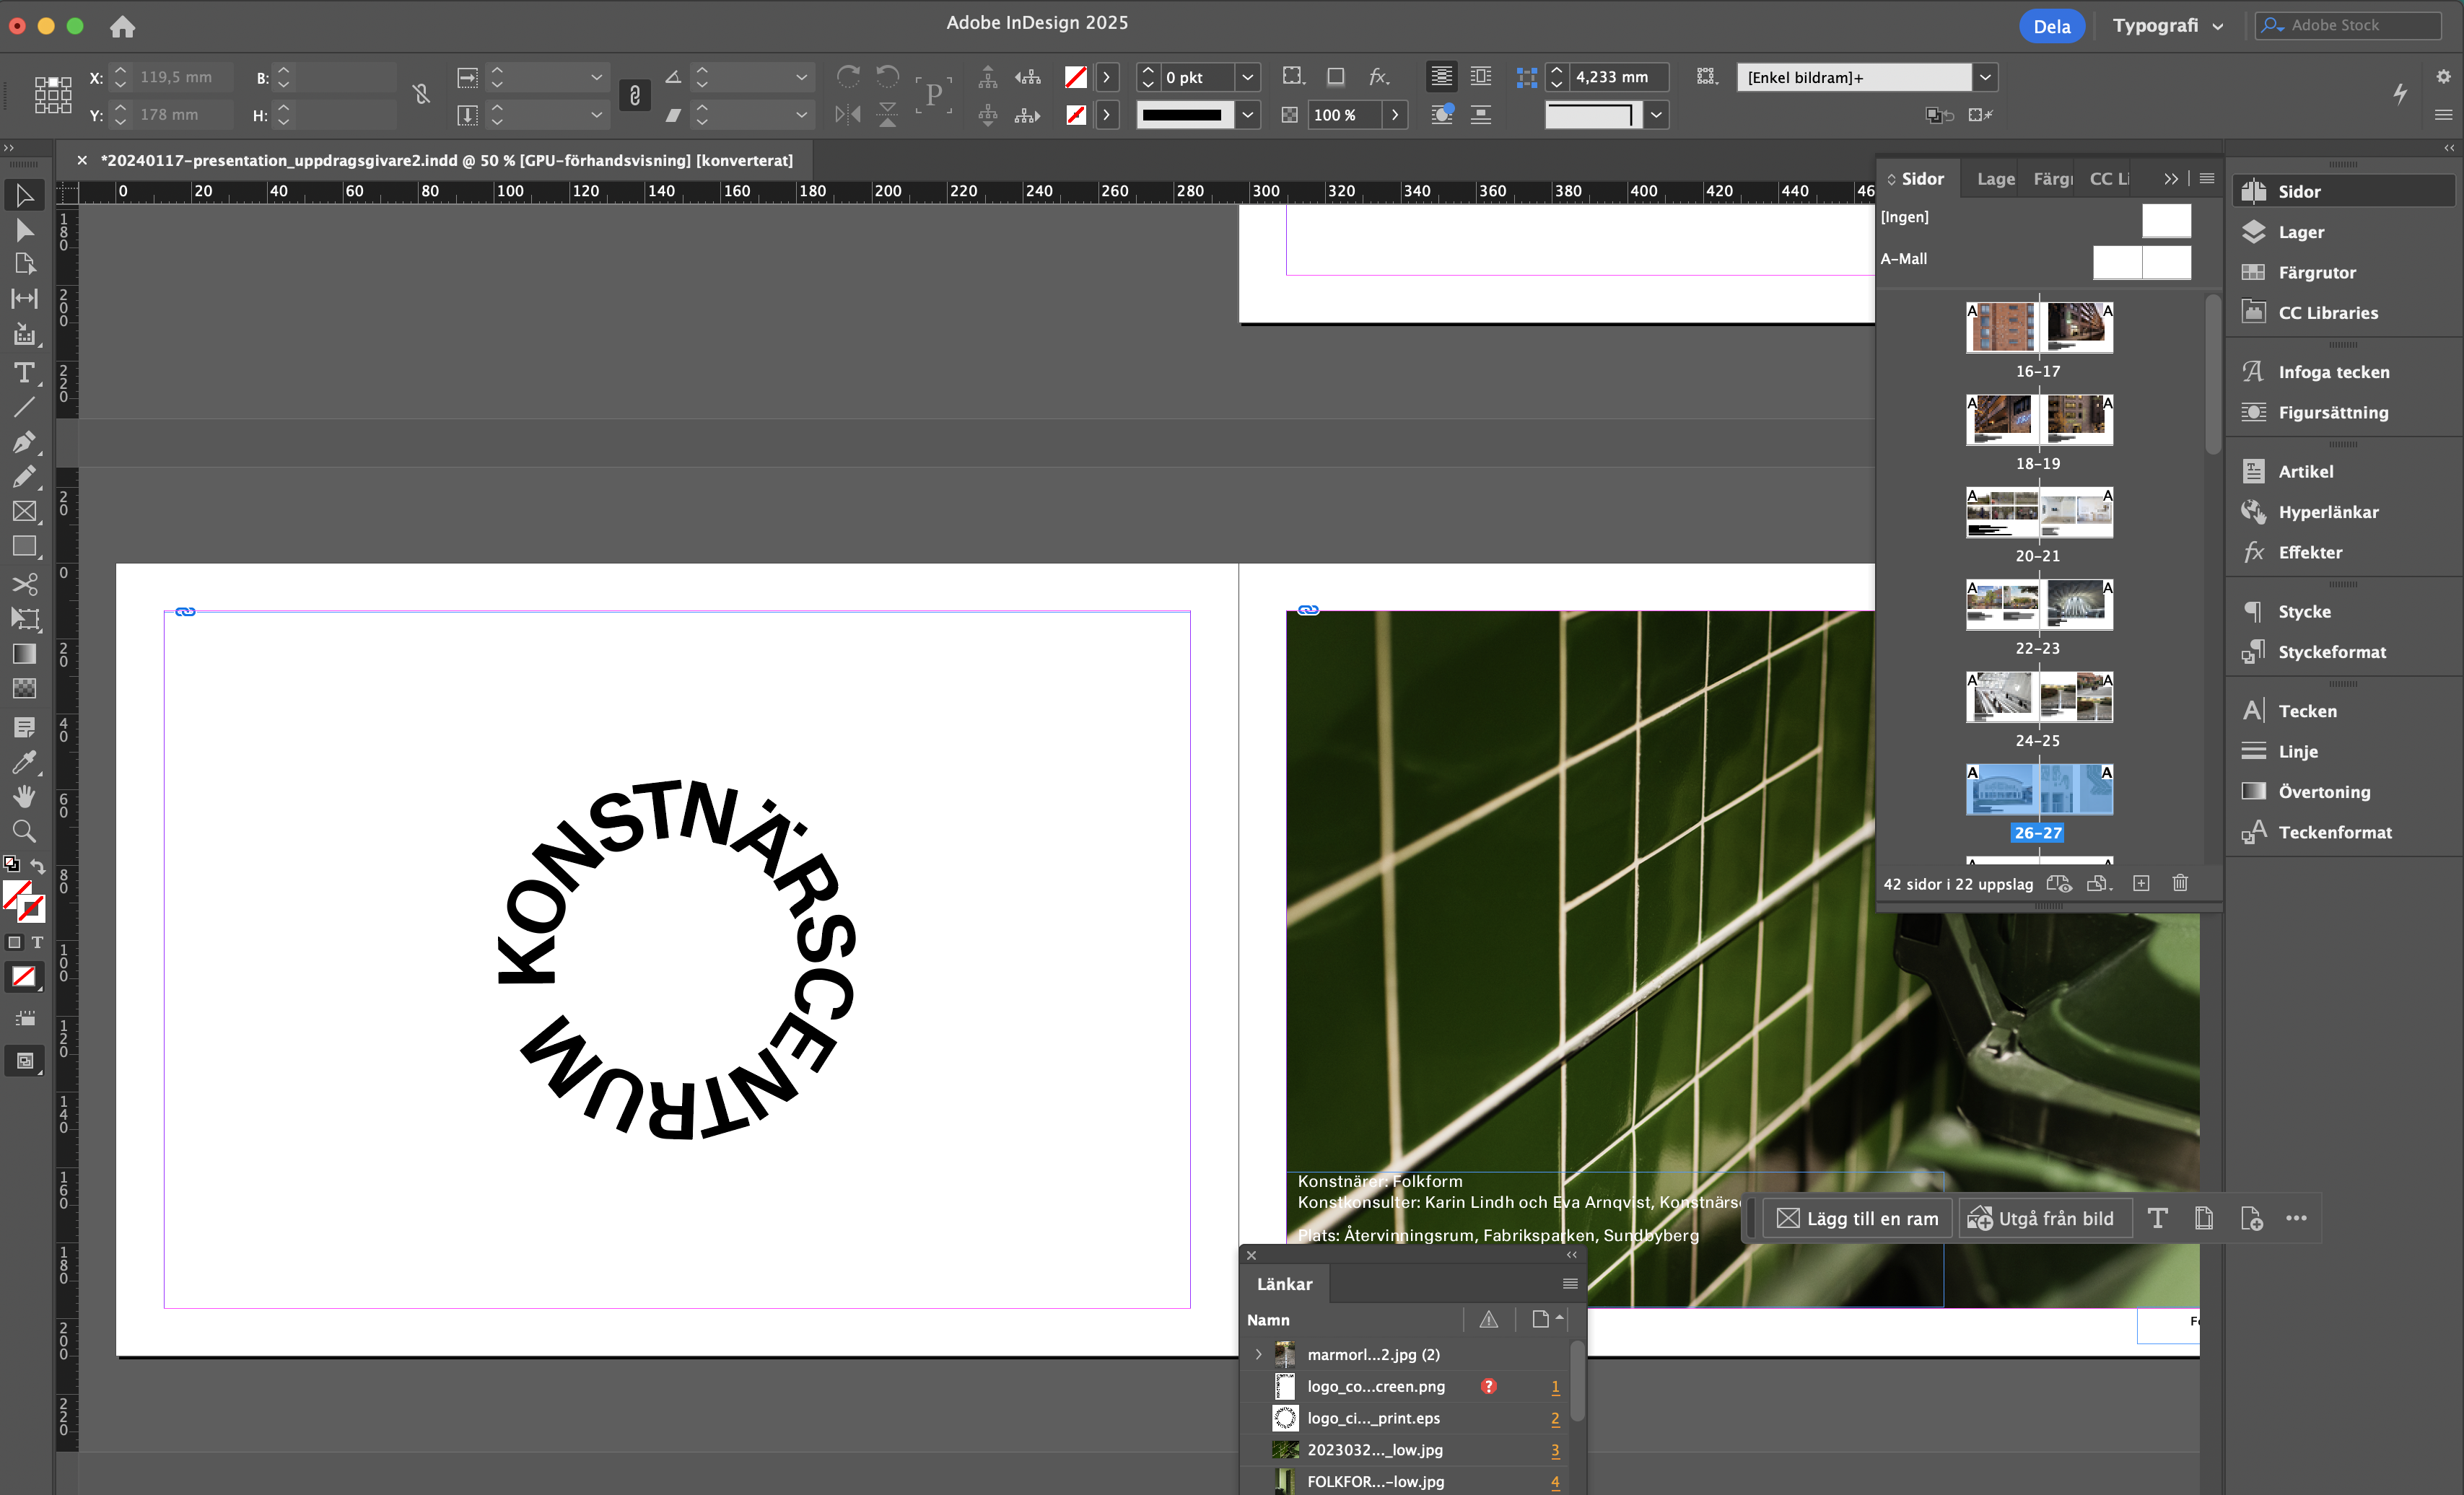Click the stroke color swatch in control bar

coord(1075,115)
